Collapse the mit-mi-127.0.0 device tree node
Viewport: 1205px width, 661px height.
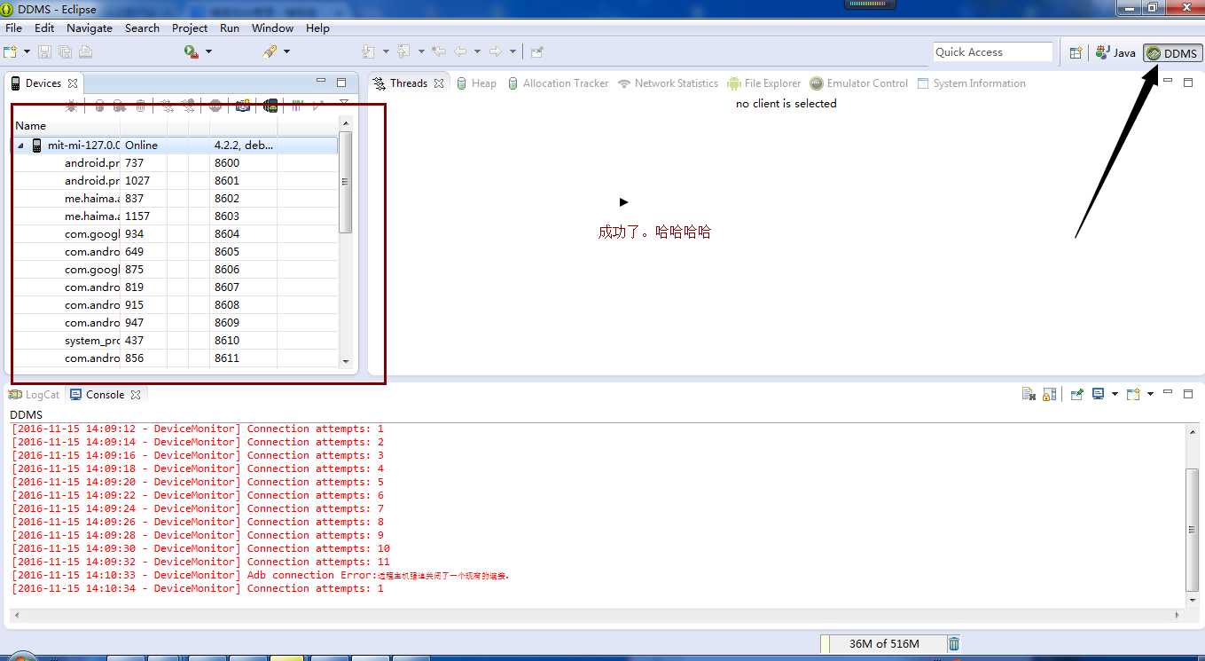pyautogui.click(x=20, y=146)
